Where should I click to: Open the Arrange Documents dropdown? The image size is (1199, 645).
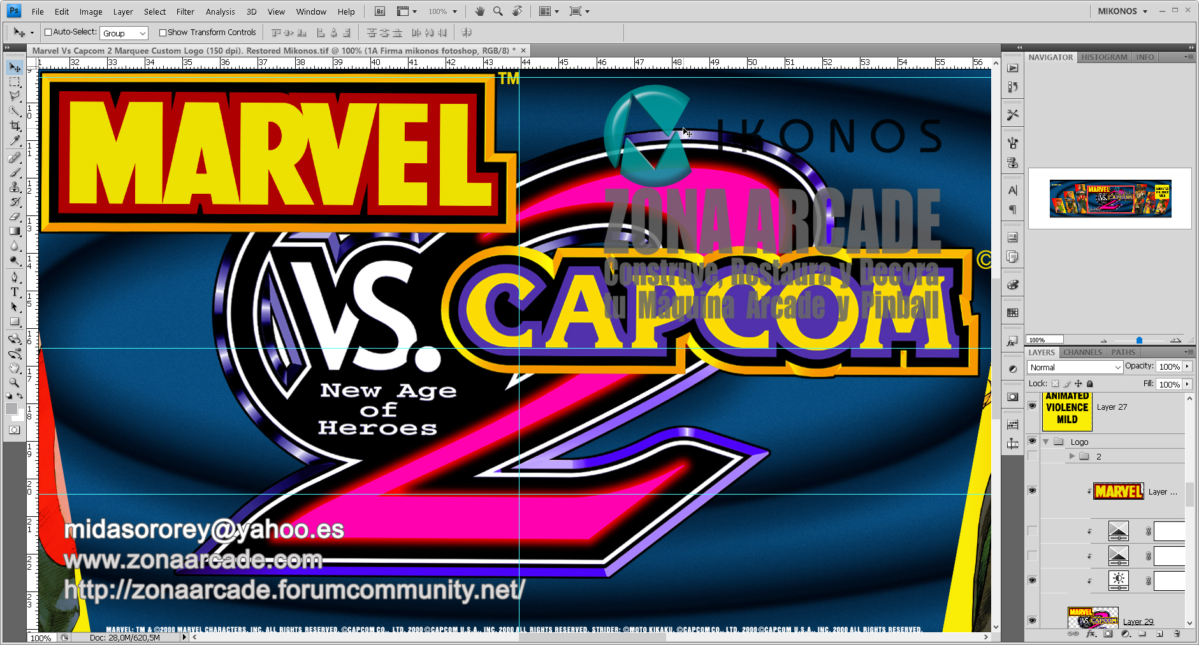pos(549,11)
